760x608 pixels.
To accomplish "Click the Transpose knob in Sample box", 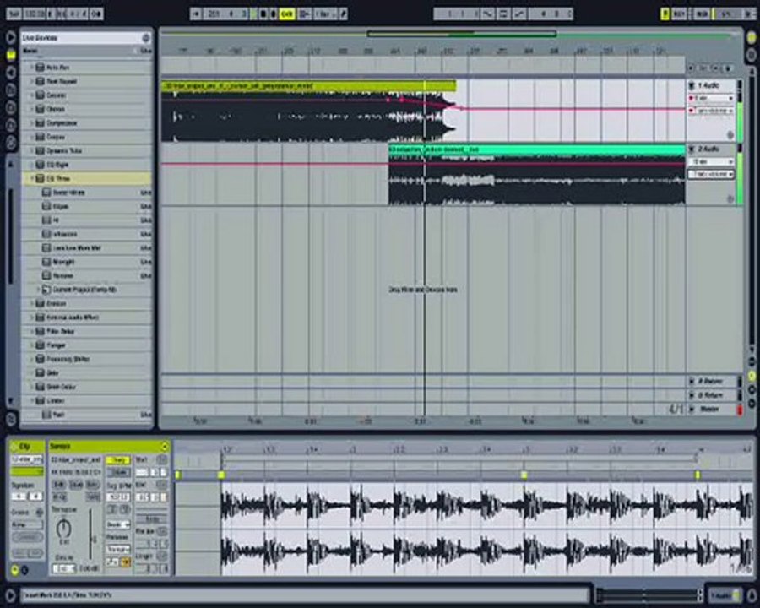I will click(63, 529).
